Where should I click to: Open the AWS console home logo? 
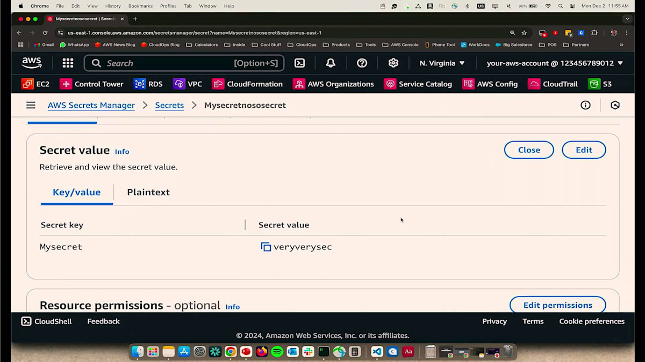click(32, 63)
